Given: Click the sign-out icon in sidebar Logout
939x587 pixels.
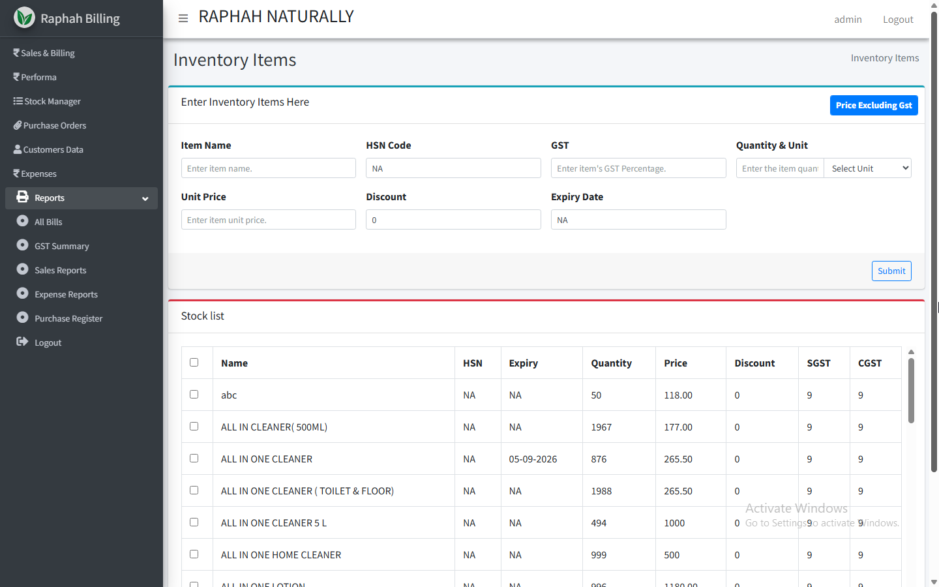Looking at the screenshot, I should pyautogui.click(x=23, y=342).
